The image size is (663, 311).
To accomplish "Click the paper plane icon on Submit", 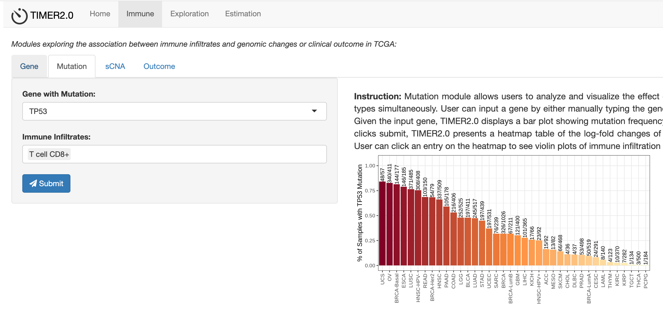I will click(33, 183).
